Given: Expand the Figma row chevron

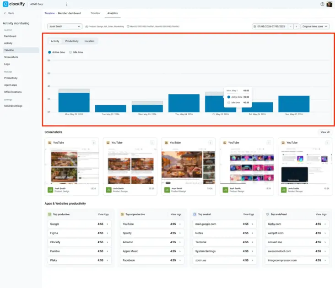Looking at the screenshot, I should pos(108,233).
